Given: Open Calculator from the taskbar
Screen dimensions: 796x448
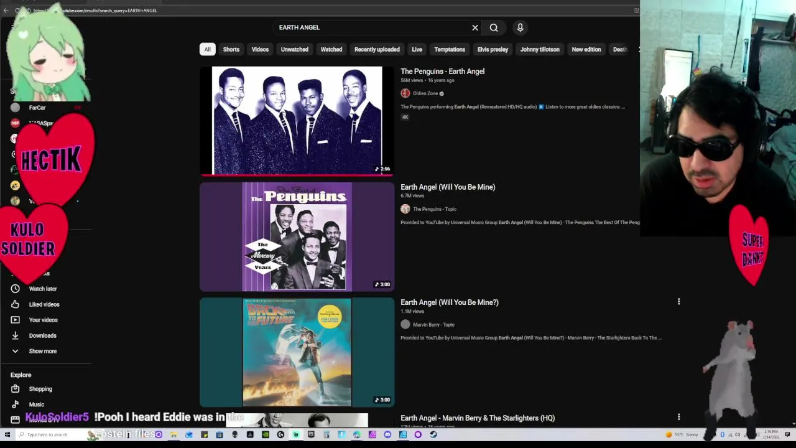Looking at the screenshot, I should point(326,434).
